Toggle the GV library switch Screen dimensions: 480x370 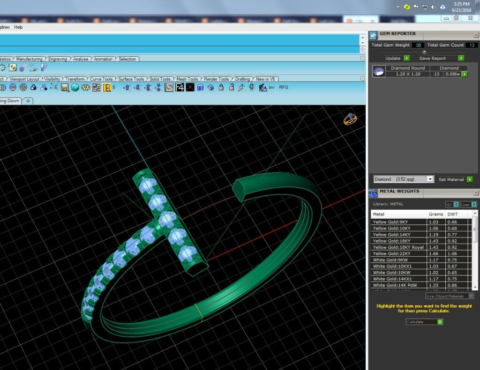click(452, 204)
